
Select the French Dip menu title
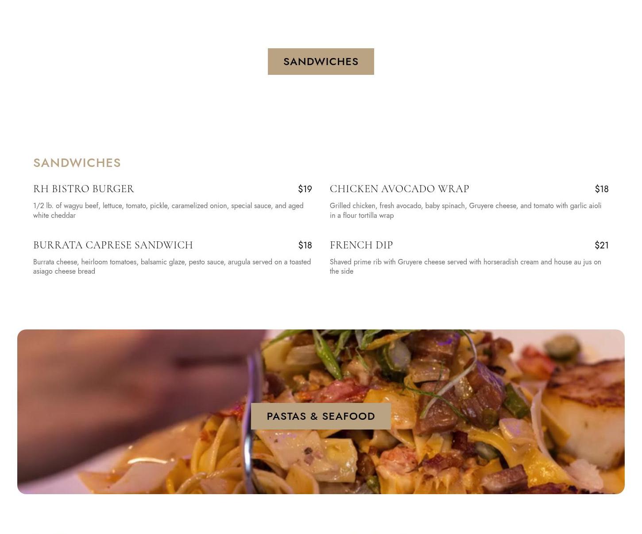coord(361,245)
